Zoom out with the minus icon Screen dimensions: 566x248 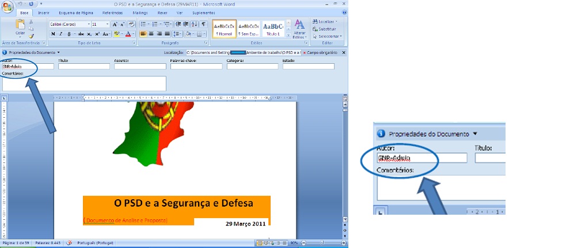[x=304, y=243]
